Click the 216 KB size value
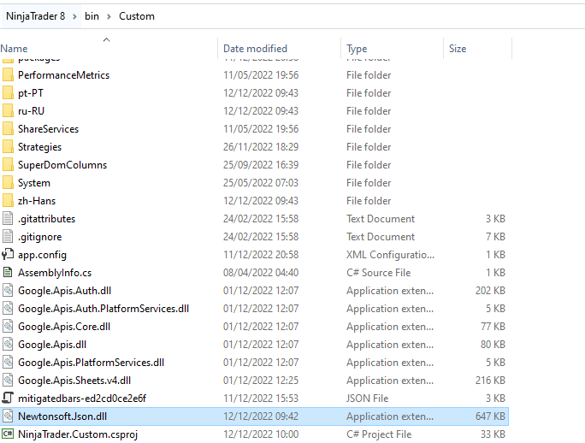585x443 pixels. (490, 380)
